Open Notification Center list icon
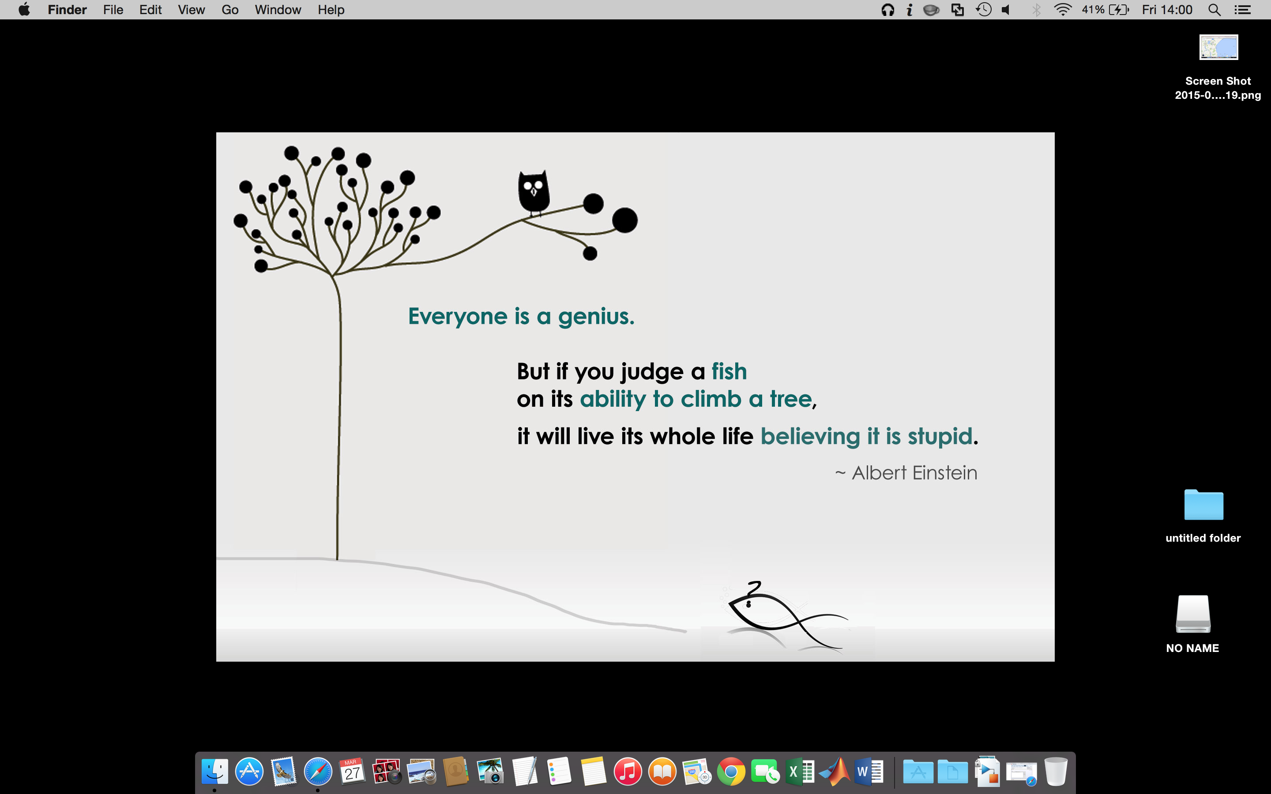The image size is (1271, 794). (x=1242, y=9)
